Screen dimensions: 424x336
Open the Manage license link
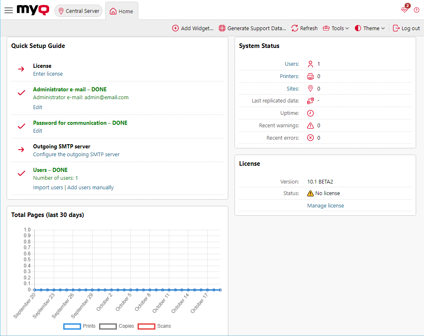[x=325, y=205]
